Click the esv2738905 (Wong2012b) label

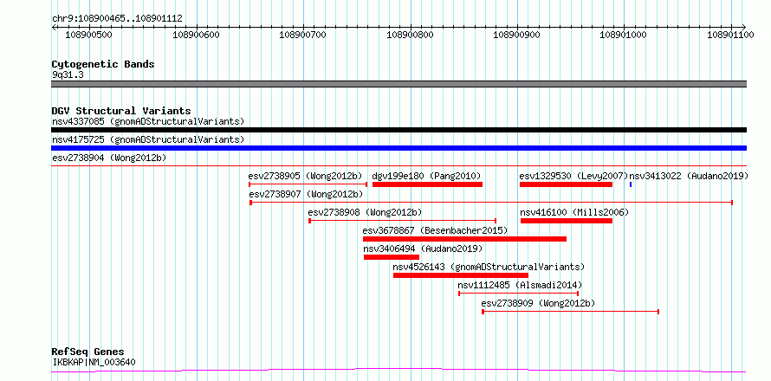tap(305, 176)
